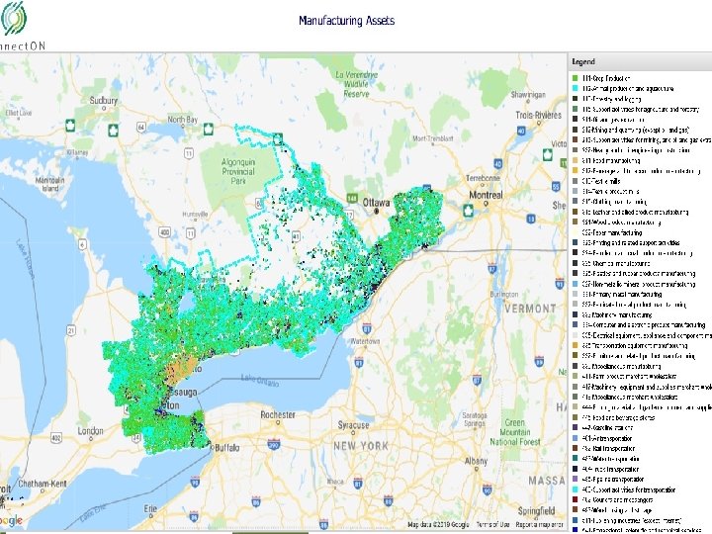Select Forestry and logging legend entry

(x=611, y=99)
